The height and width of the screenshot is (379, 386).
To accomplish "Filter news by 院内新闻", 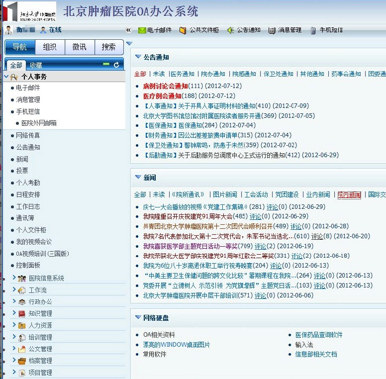I will pyautogui.click(x=349, y=194).
